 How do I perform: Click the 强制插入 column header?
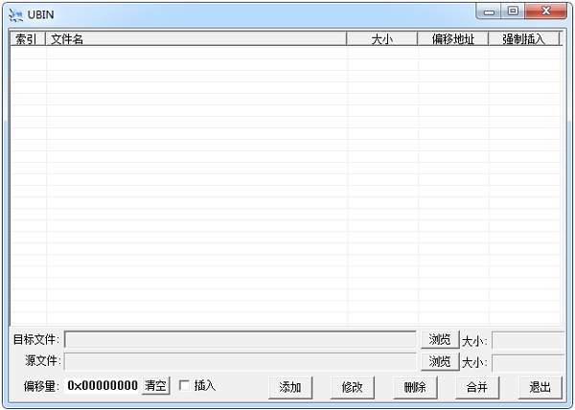point(523,38)
